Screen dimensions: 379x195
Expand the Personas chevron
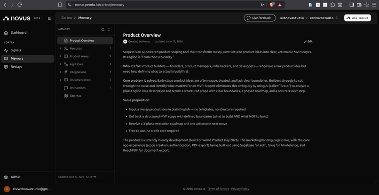[x=61, y=48]
